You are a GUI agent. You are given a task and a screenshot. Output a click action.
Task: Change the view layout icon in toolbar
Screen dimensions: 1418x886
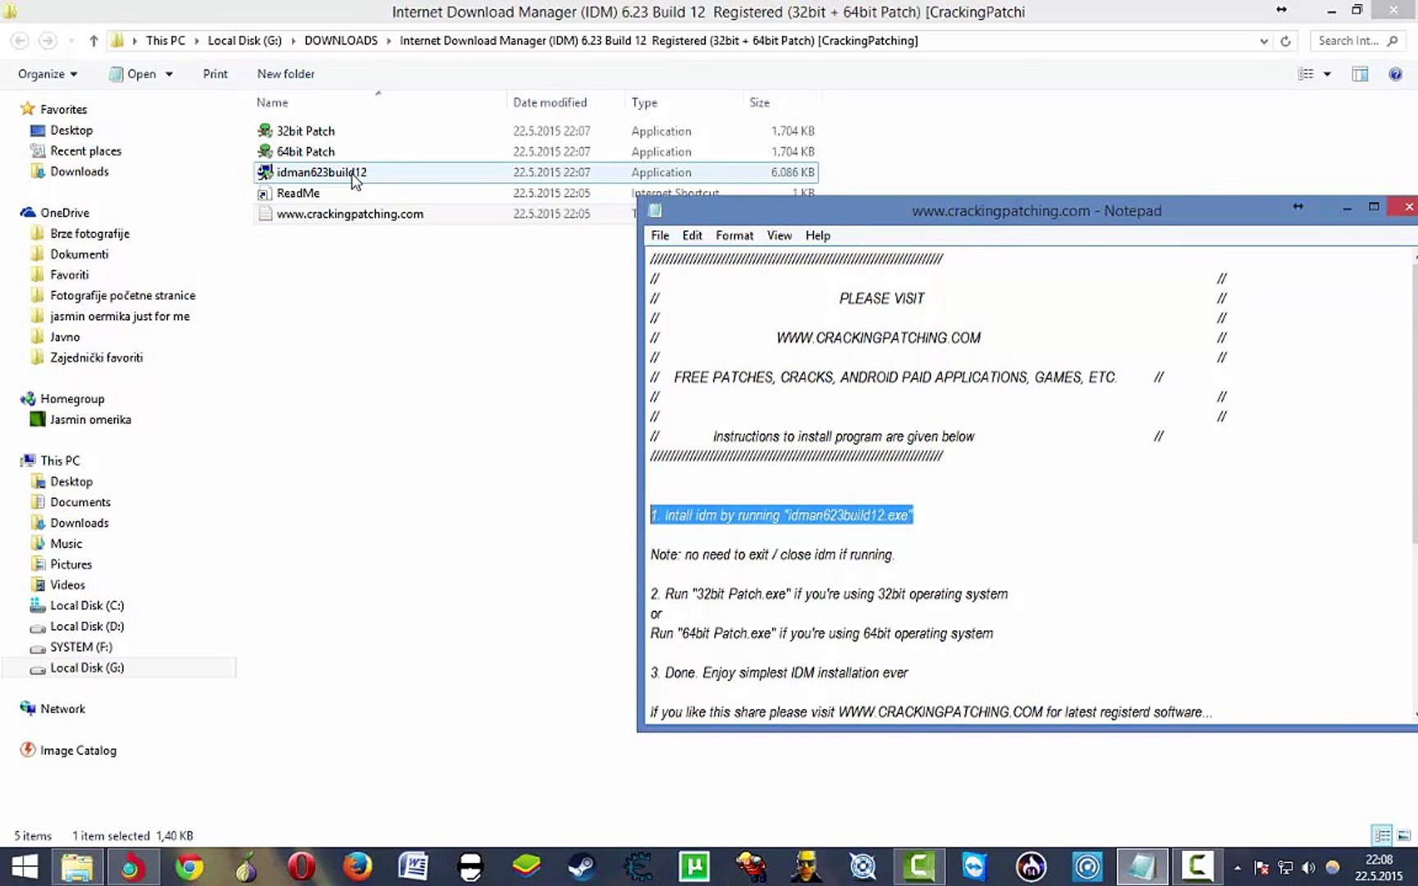pos(1306,74)
